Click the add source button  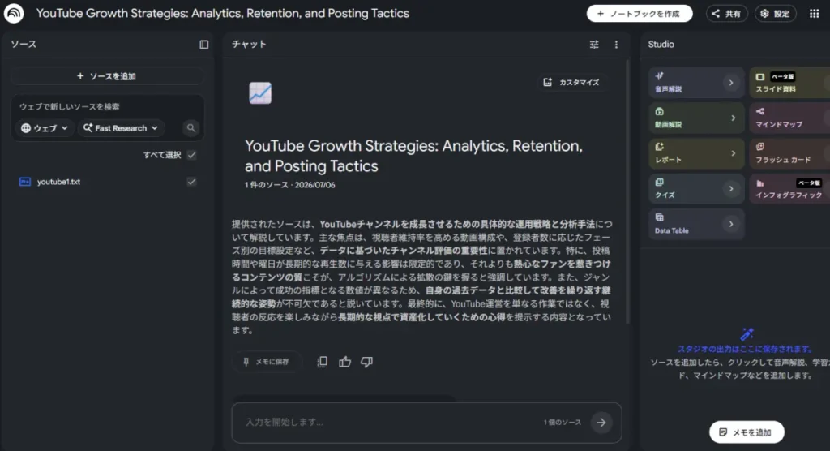[x=107, y=76]
